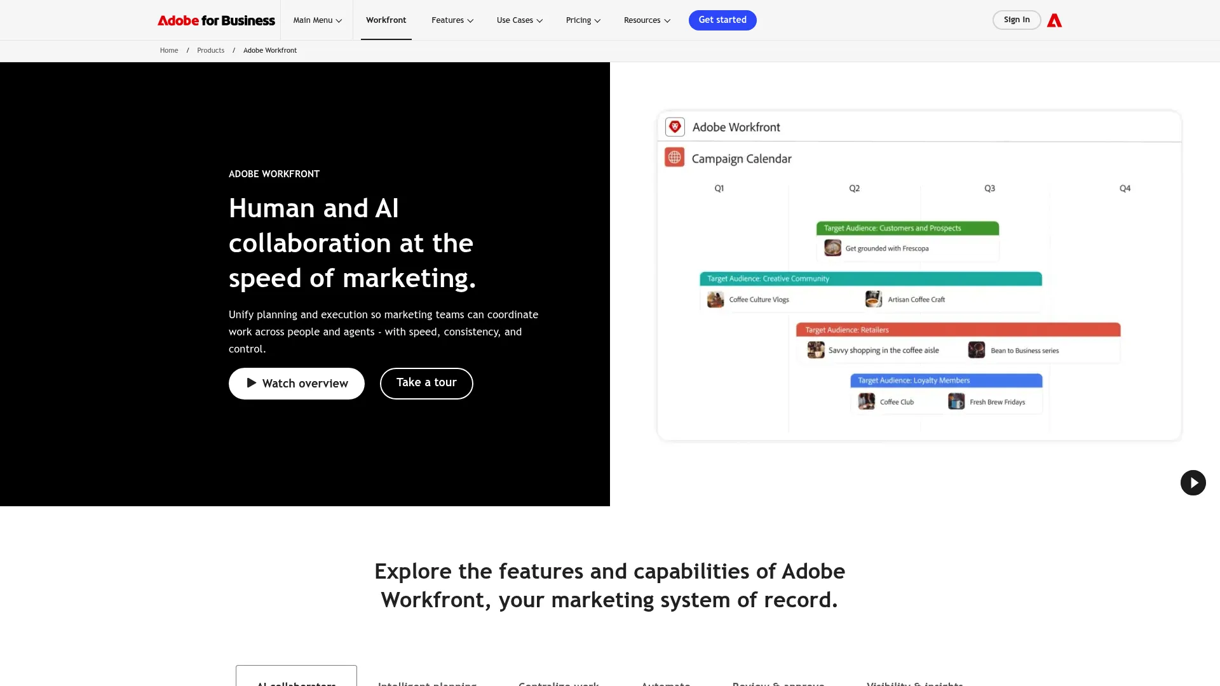Click the ADOBE WORKFRONT eyebrow heading
The height and width of the screenshot is (686, 1220).
tap(274, 174)
